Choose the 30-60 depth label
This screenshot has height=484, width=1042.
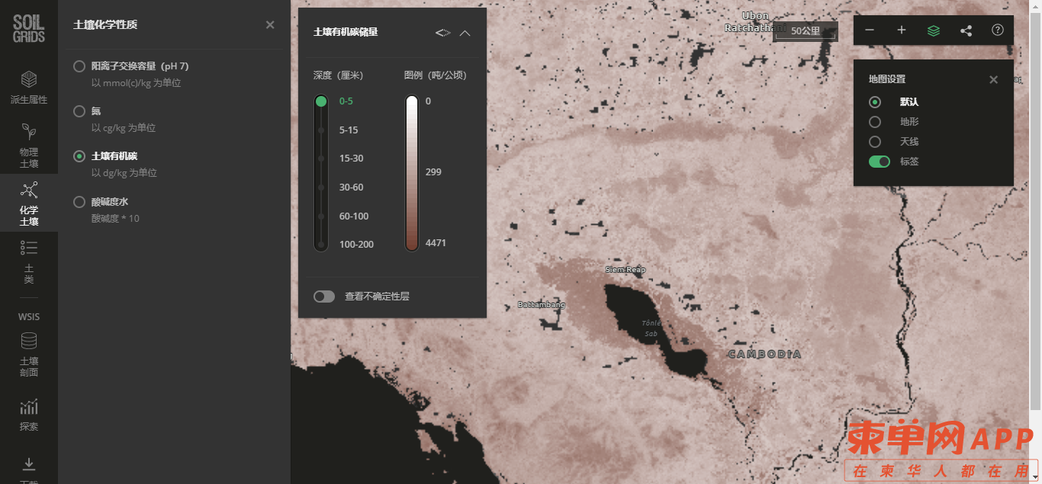[351, 188]
